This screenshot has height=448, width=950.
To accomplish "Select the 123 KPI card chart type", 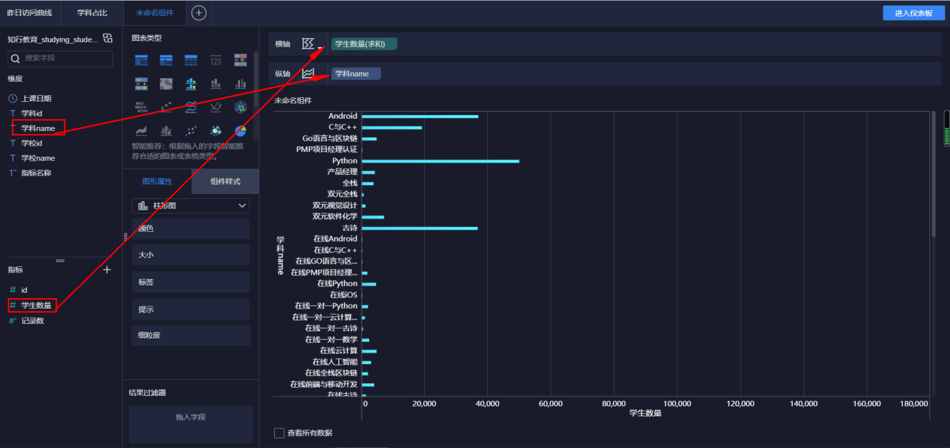I will tap(216, 61).
